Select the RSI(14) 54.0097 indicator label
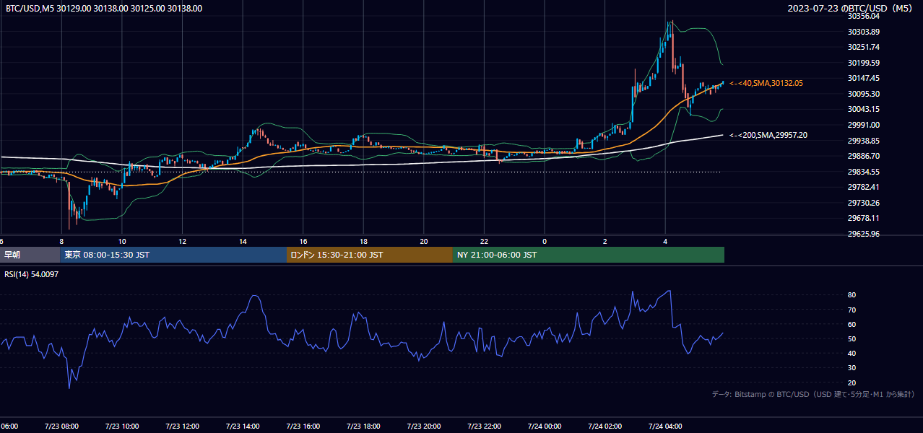 (31, 274)
